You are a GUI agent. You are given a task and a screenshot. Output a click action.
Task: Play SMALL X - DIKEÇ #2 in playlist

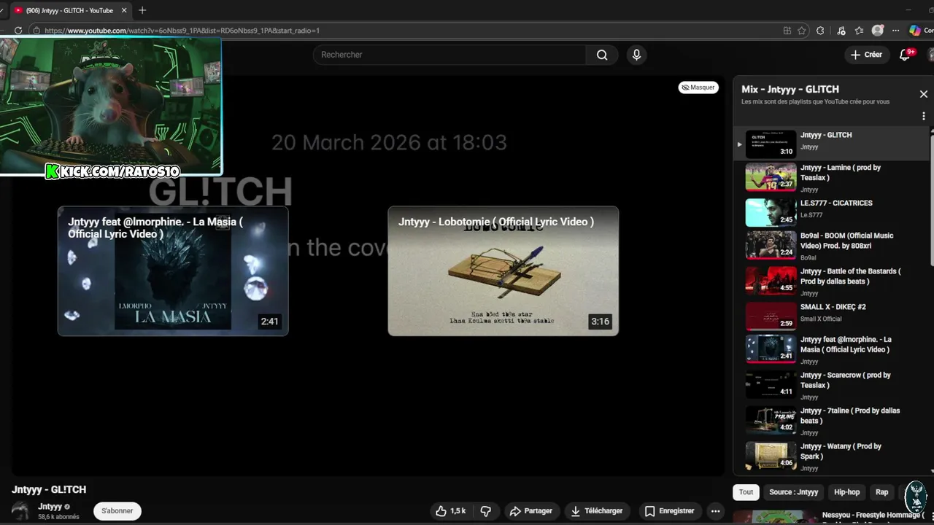(832, 316)
